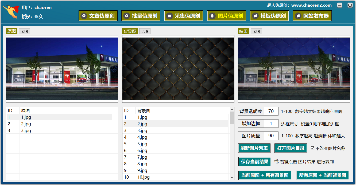Select 3.jpg in the 背景图 list

[x=176, y=130]
